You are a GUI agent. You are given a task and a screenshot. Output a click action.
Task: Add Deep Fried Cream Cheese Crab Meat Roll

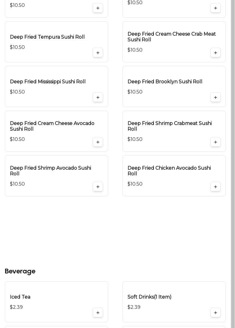216,53
